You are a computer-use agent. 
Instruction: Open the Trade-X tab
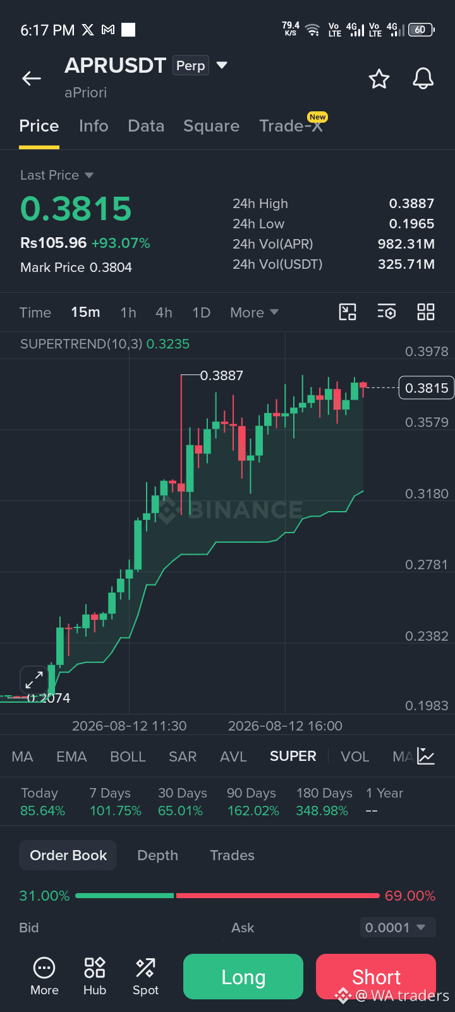coord(291,126)
